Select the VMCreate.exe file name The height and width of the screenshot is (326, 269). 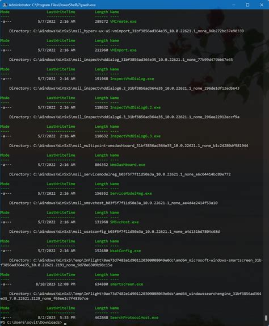click(123, 22)
